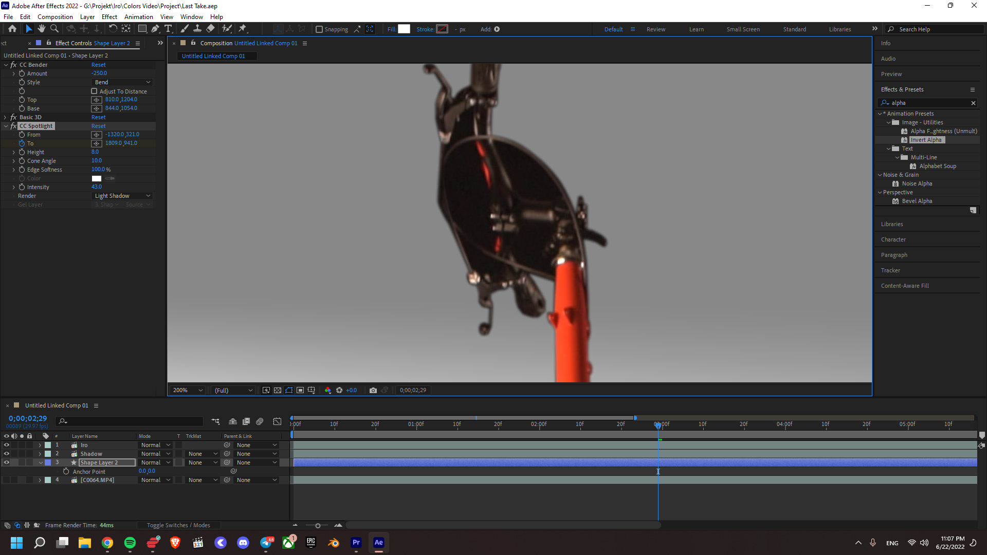The width and height of the screenshot is (987, 555).
Task: Enable Adjust To Distance checkbox
Action: tap(94, 91)
